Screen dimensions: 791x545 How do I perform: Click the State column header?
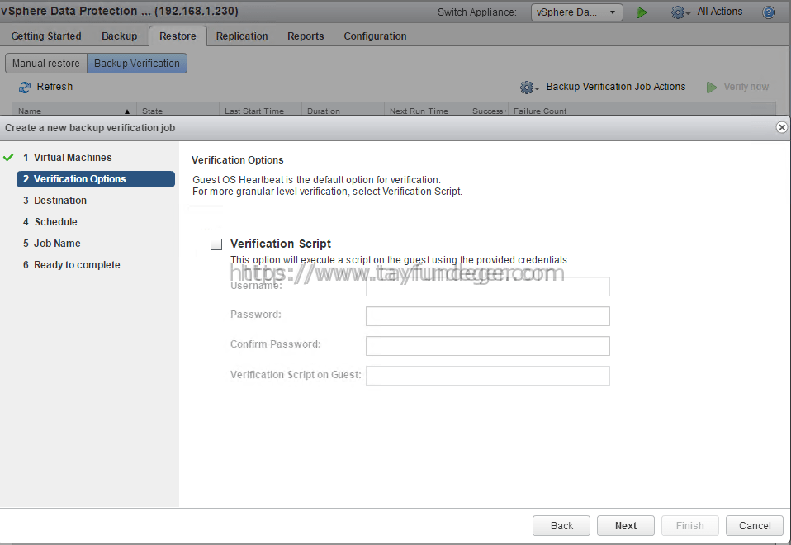point(178,111)
